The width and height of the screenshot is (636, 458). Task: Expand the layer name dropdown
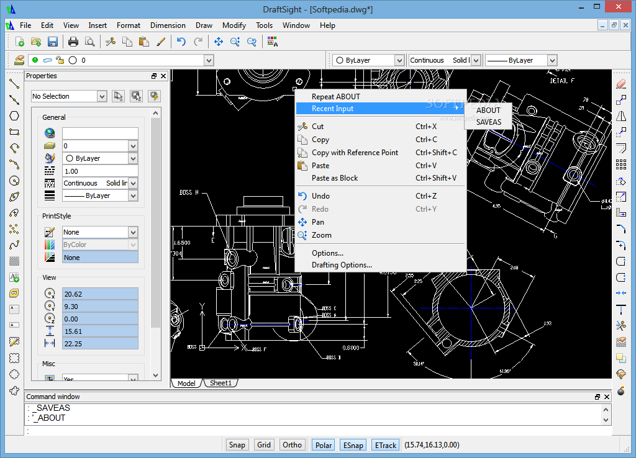pyautogui.click(x=209, y=60)
